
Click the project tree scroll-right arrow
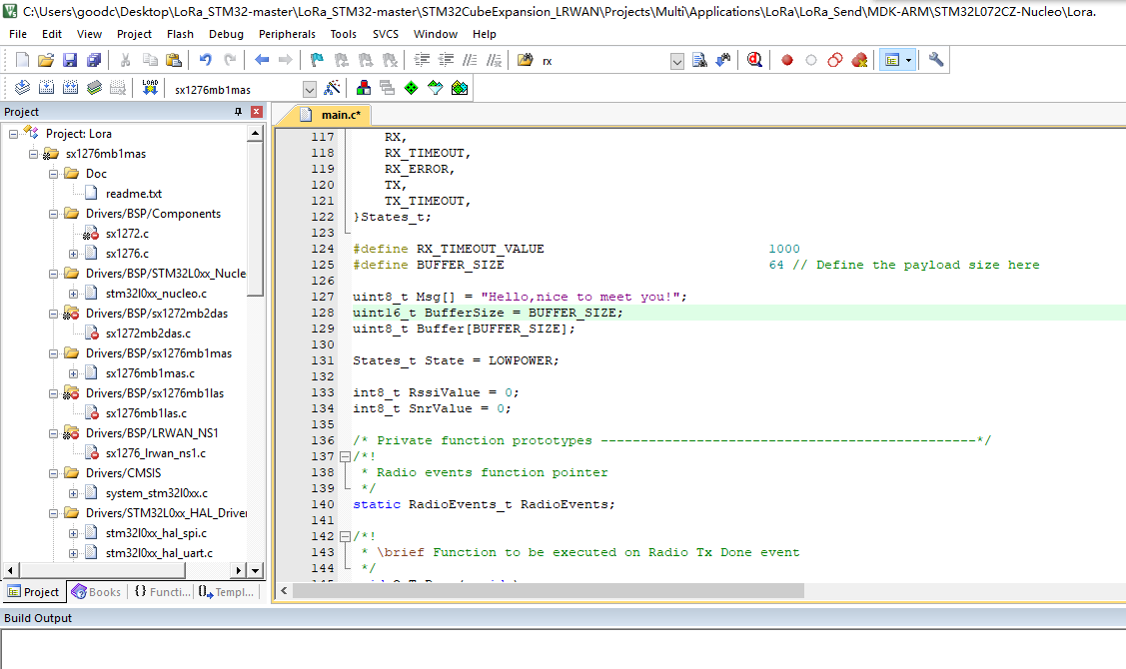(239, 571)
